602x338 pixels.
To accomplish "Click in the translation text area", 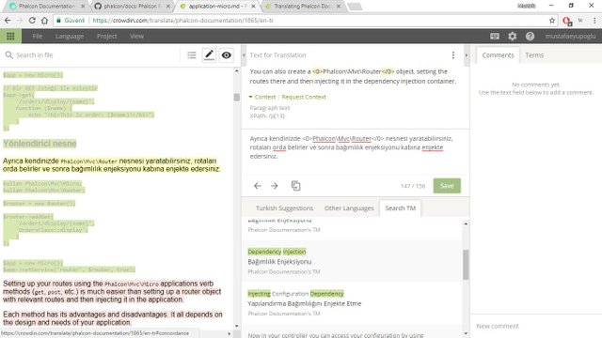I will [356, 152].
